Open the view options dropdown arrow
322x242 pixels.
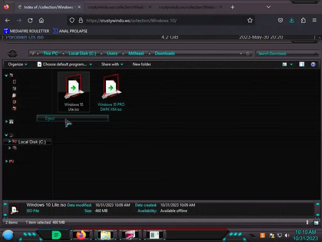click(291, 64)
